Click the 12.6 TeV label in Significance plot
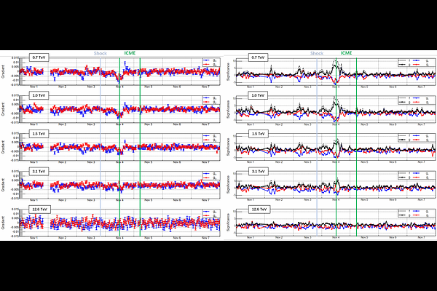This screenshot has height=291, width=437. 260,210
